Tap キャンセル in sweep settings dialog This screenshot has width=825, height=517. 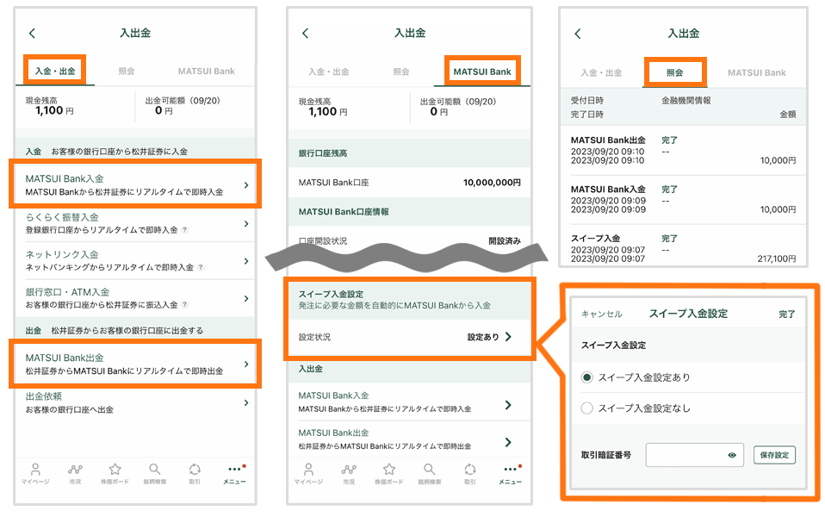point(601,314)
